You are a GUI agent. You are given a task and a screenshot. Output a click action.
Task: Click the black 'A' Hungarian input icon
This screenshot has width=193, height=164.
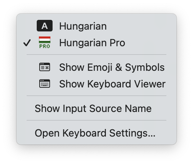pos(45,26)
